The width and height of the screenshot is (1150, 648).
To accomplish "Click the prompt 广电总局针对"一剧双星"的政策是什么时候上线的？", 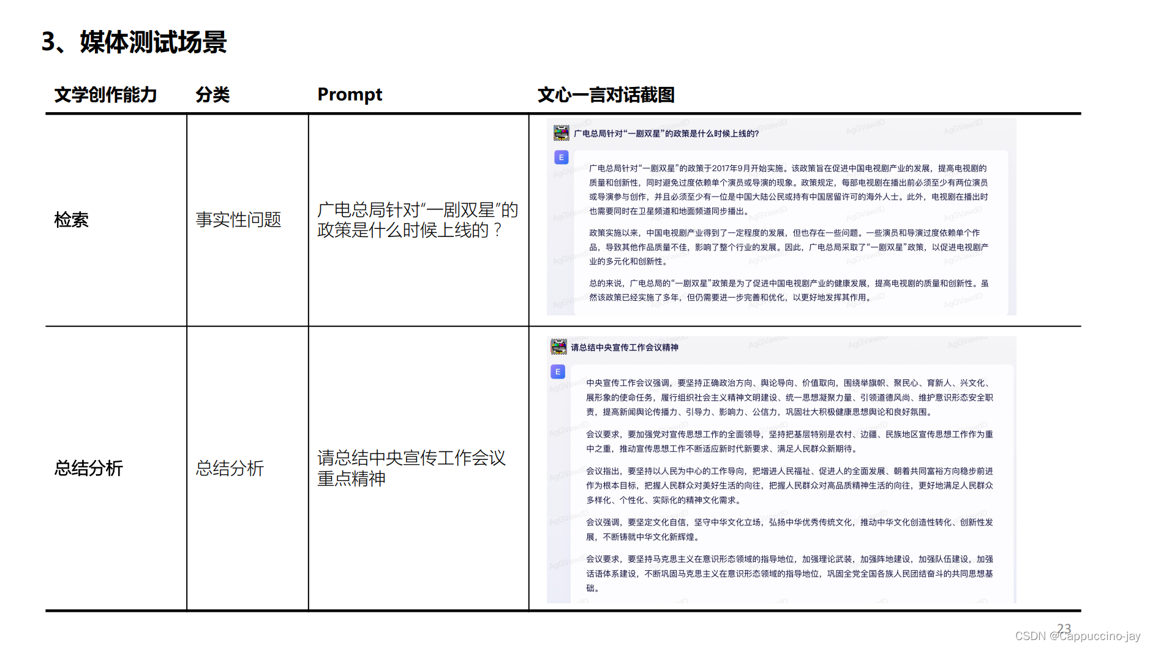I will 418,220.
